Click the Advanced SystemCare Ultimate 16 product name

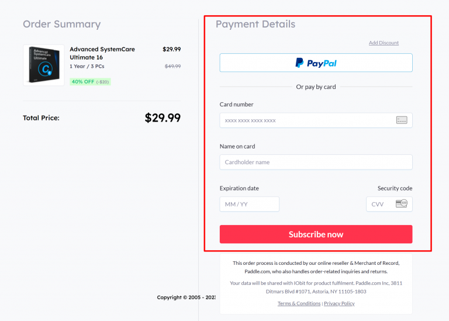point(102,53)
